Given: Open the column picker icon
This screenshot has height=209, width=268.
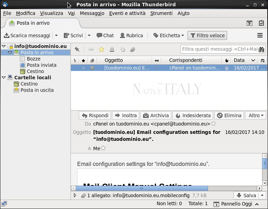Looking at the screenshot, I should pos(263,60).
